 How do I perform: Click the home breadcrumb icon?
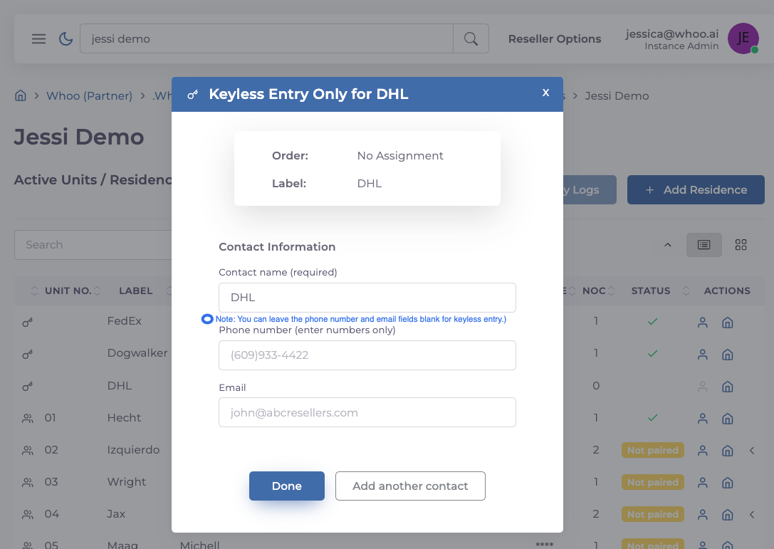coord(20,95)
